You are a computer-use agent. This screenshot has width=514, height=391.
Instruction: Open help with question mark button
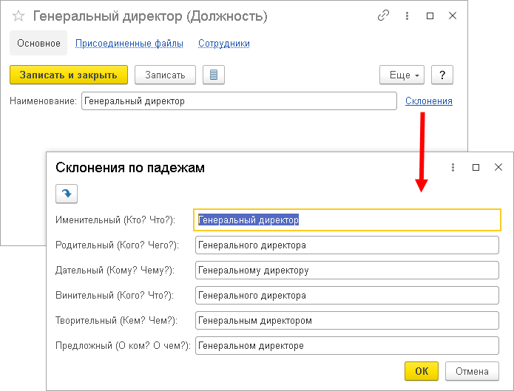point(442,75)
